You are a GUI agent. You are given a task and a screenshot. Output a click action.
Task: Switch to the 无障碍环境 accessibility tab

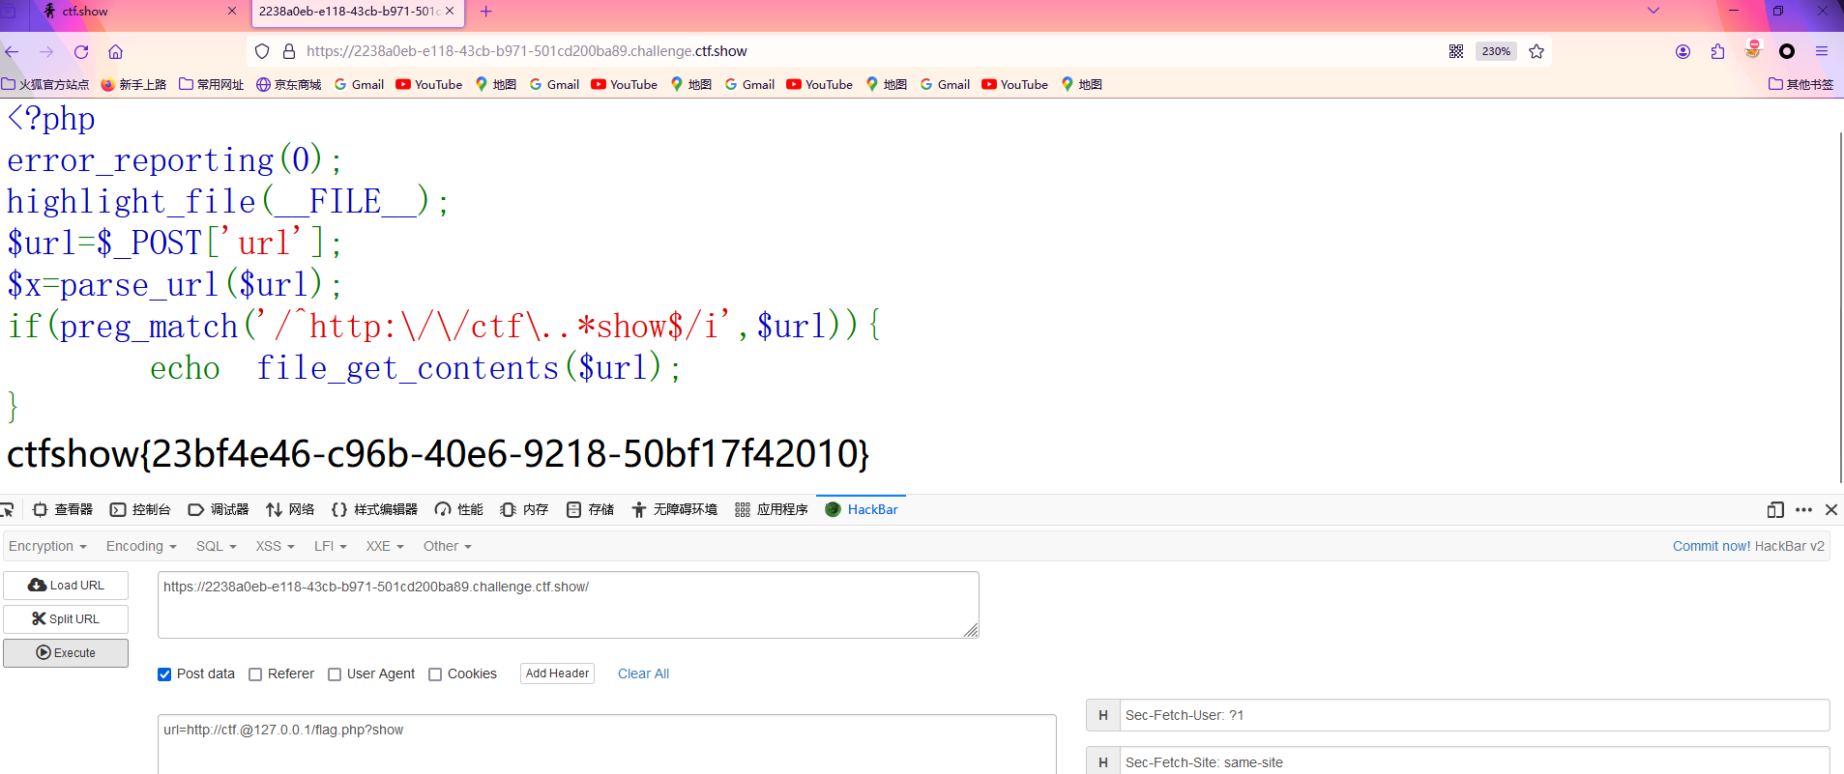click(674, 509)
